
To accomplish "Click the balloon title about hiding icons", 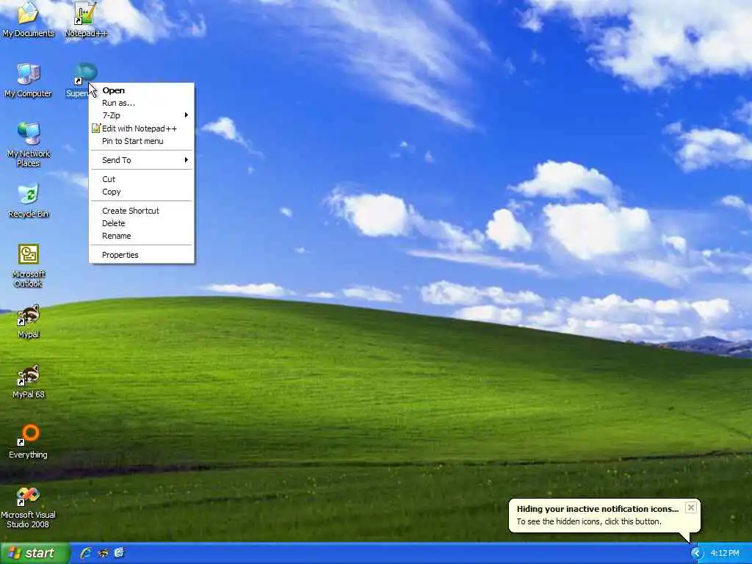I will pyautogui.click(x=598, y=509).
